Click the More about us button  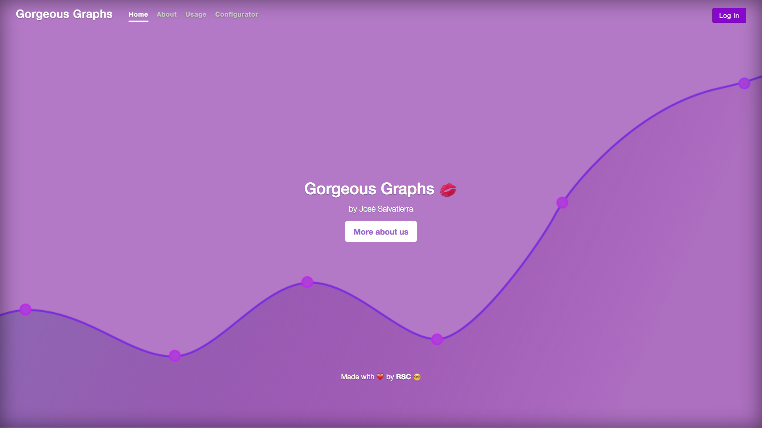click(x=381, y=232)
